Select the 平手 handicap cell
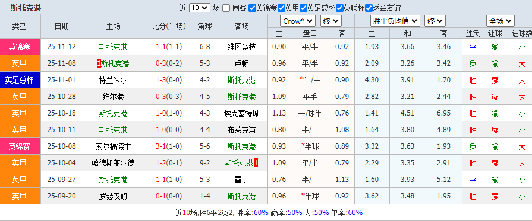Image resolution: width=532 pixels, height=221 pixels. tap(310, 97)
